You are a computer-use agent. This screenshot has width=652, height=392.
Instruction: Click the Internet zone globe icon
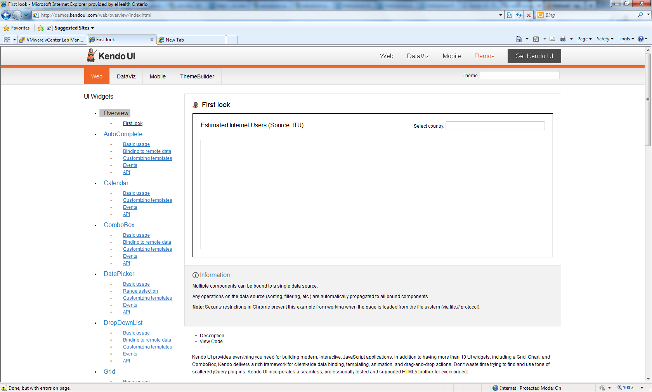495,388
